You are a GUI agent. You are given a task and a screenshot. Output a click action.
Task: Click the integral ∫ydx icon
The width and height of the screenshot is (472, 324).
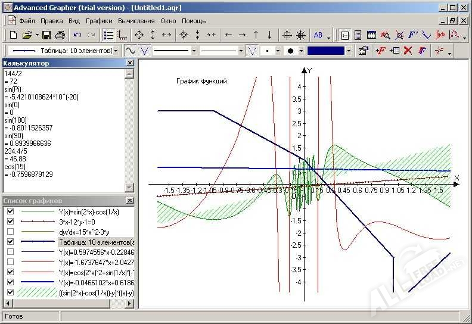click(441, 35)
